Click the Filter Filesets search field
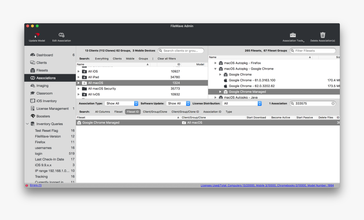 coord(313,51)
